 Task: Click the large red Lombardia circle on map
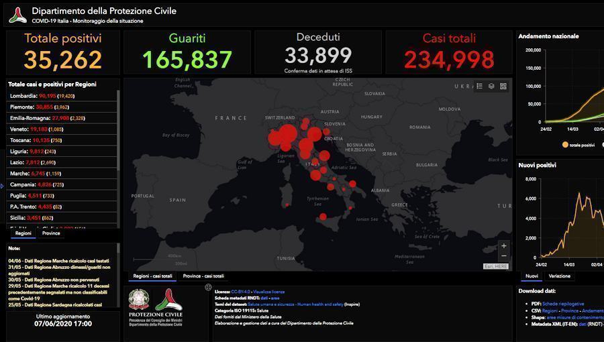[x=286, y=134]
